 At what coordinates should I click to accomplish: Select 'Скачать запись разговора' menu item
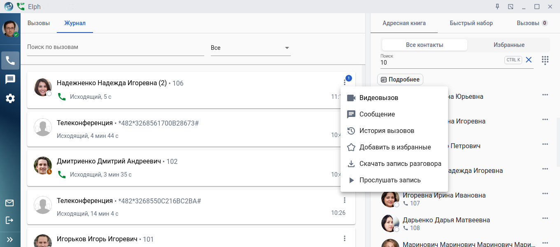click(x=400, y=164)
